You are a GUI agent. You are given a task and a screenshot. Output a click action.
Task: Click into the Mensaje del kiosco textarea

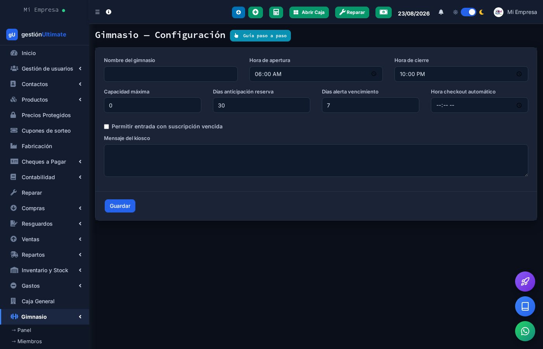(316, 161)
